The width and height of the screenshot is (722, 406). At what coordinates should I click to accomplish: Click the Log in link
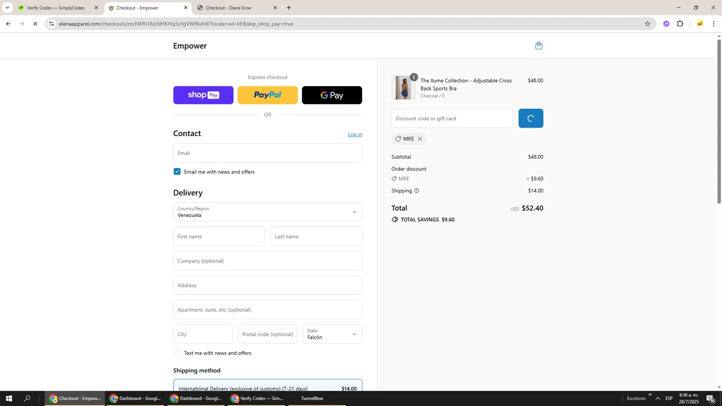(x=355, y=134)
